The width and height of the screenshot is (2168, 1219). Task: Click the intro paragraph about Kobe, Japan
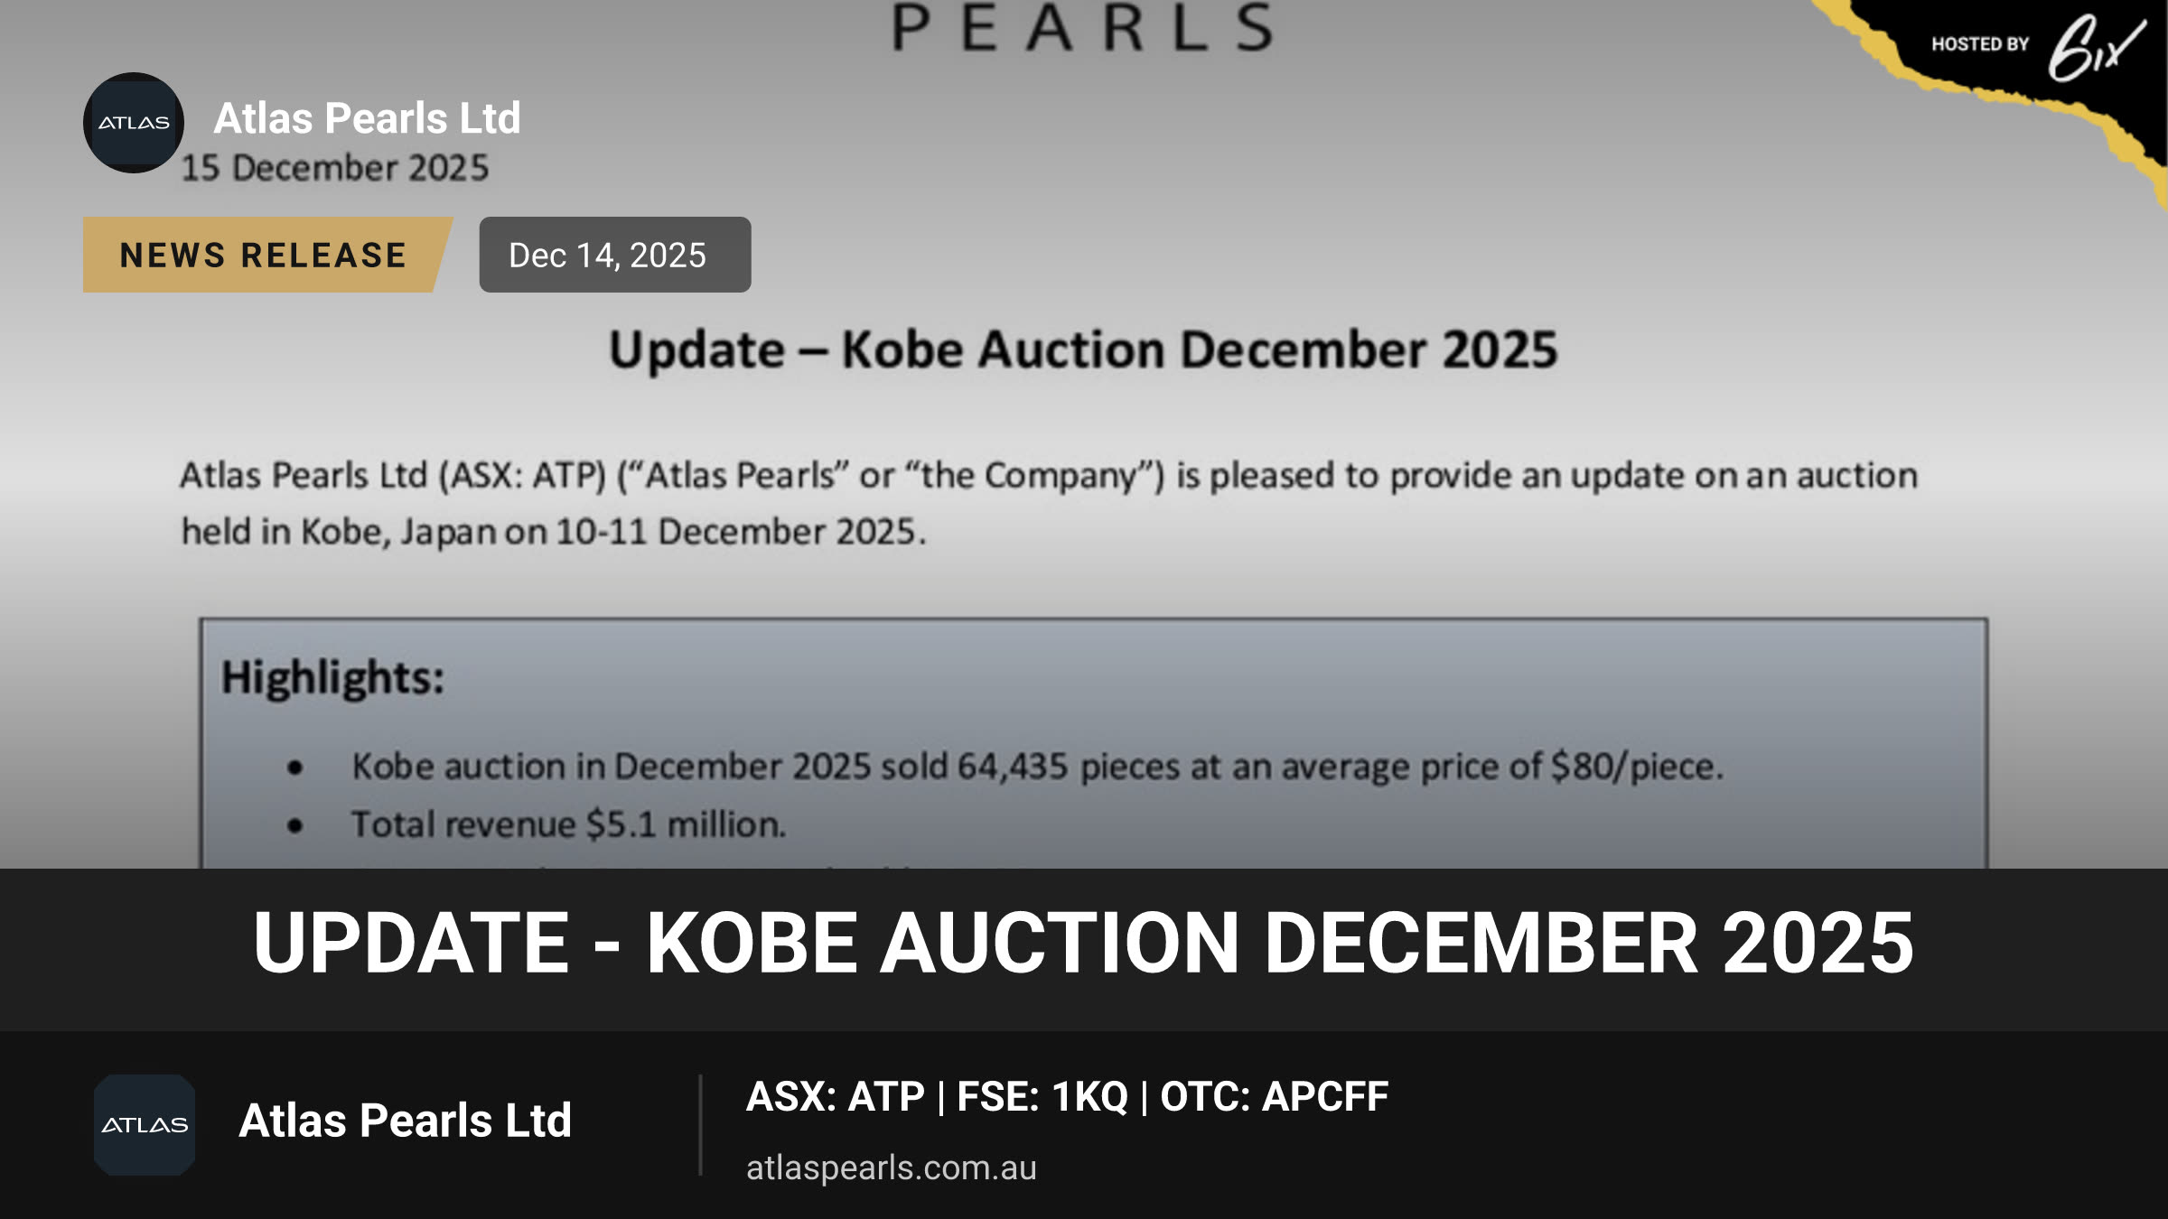(1048, 504)
